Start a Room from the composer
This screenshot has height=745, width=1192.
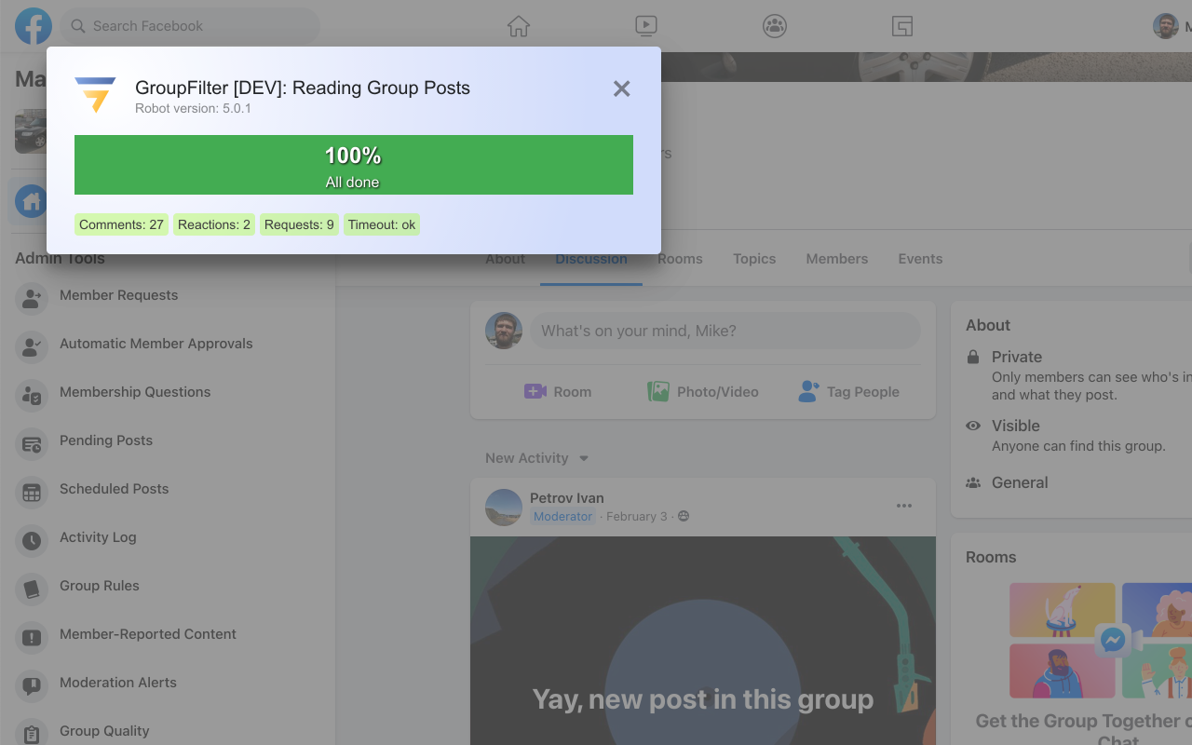point(557,391)
